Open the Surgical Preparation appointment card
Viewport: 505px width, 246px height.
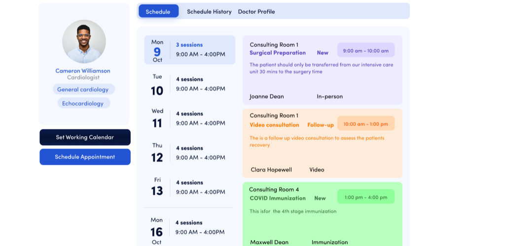tap(323, 70)
